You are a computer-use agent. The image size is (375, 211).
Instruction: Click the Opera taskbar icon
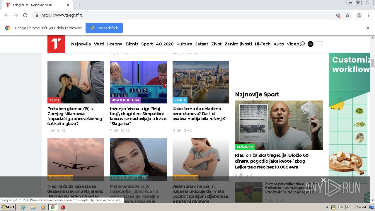[x=63, y=207]
